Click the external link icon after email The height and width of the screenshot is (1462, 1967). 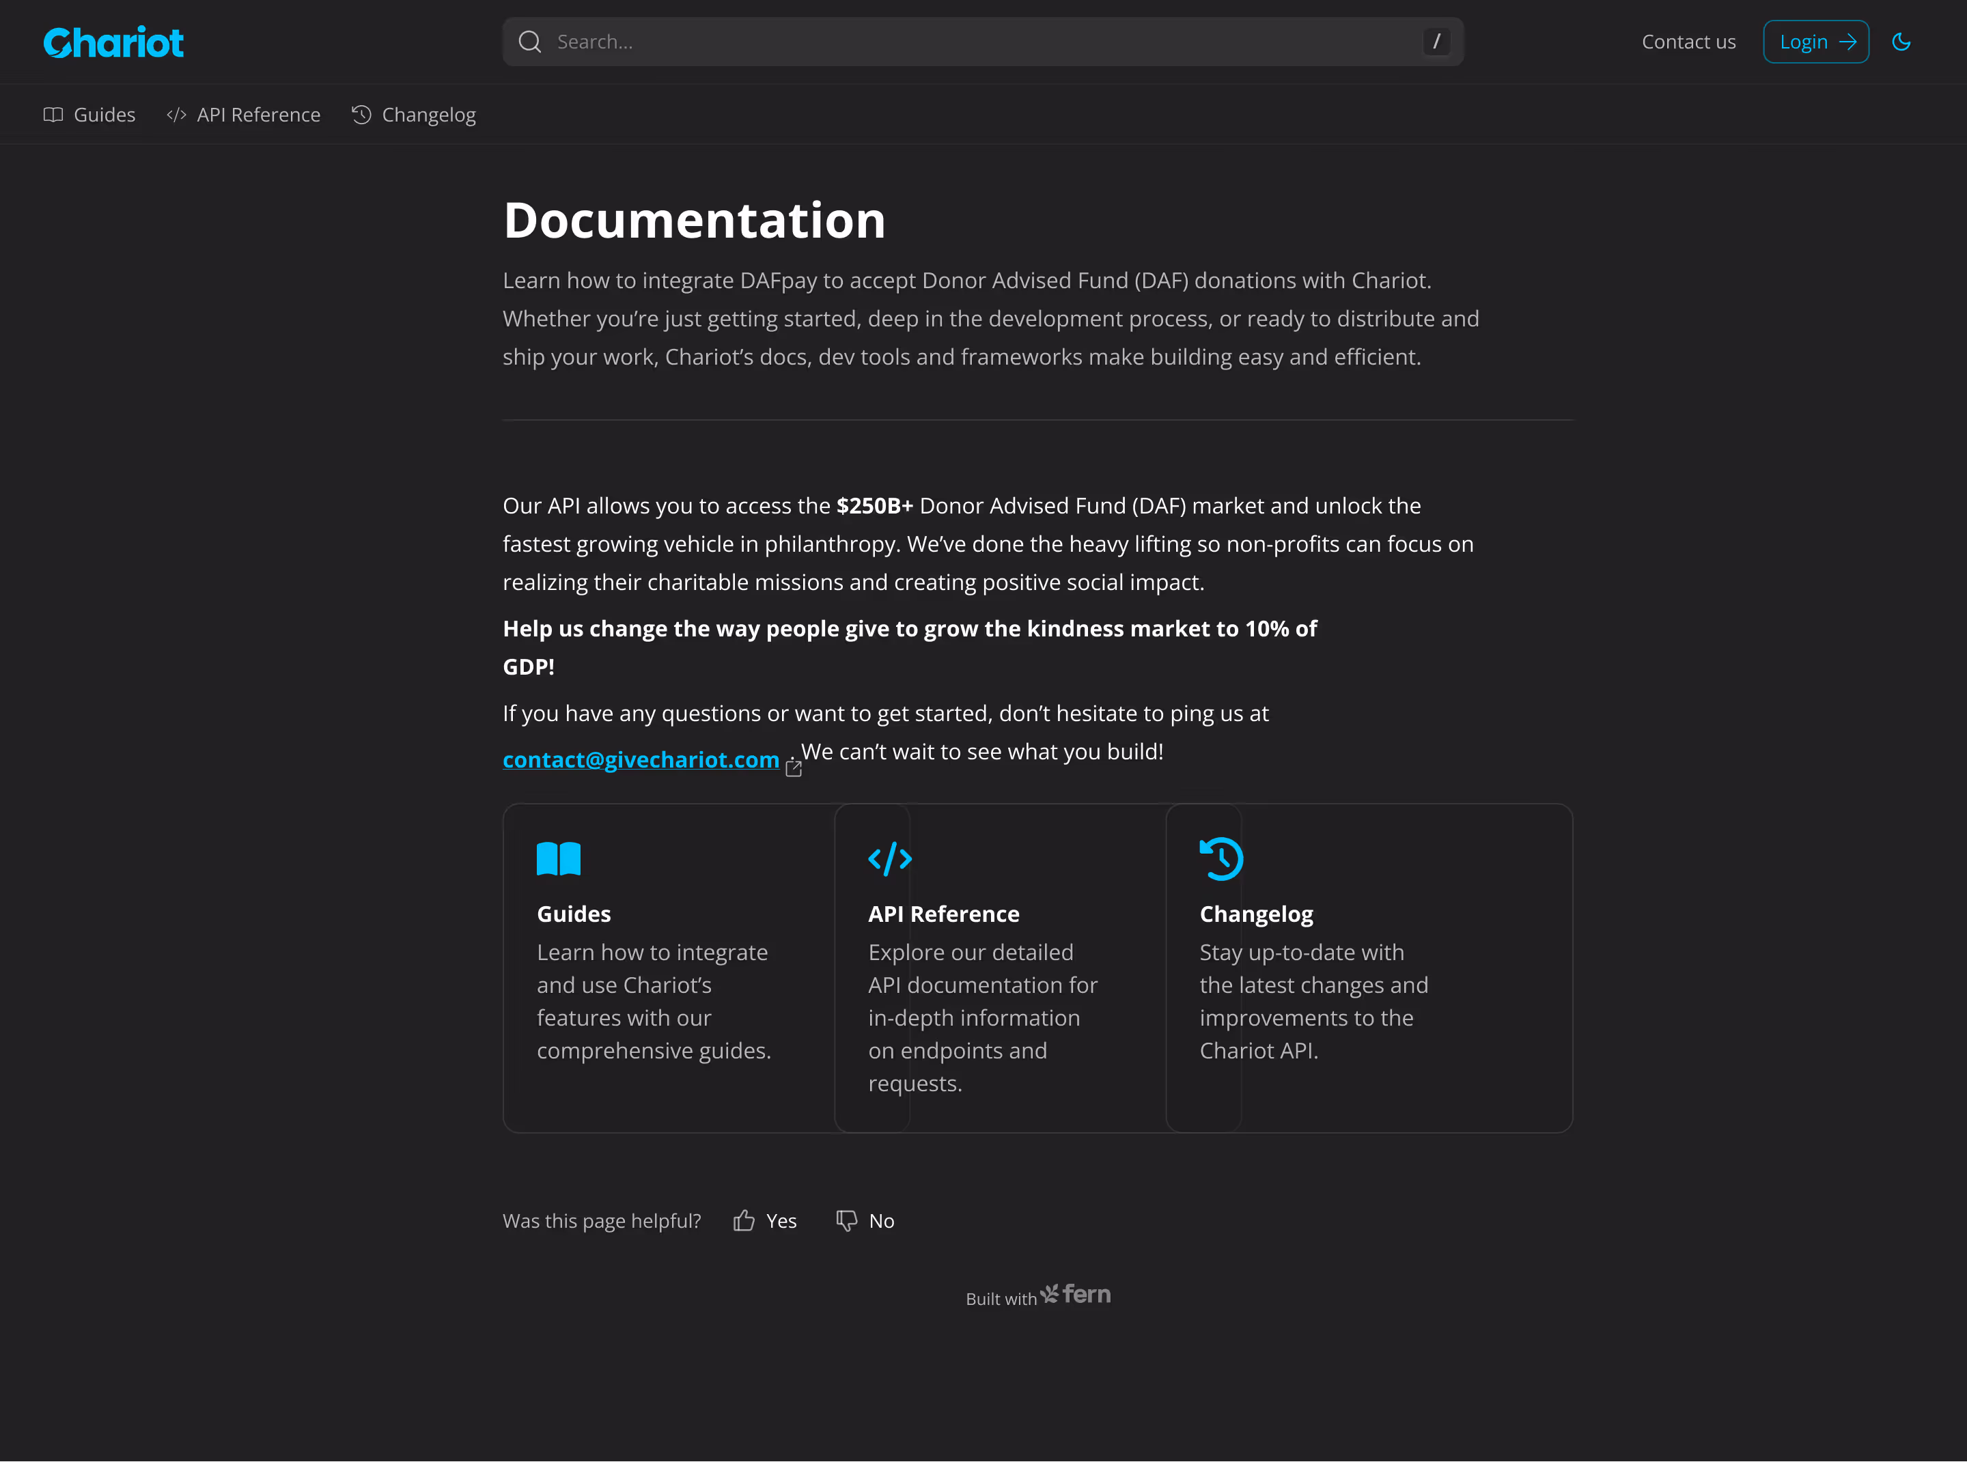[x=794, y=768]
